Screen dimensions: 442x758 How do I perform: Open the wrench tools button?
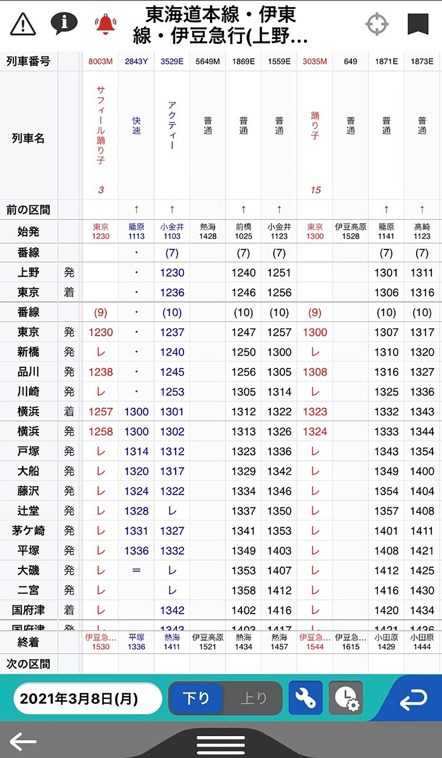[x=306, y=699]
